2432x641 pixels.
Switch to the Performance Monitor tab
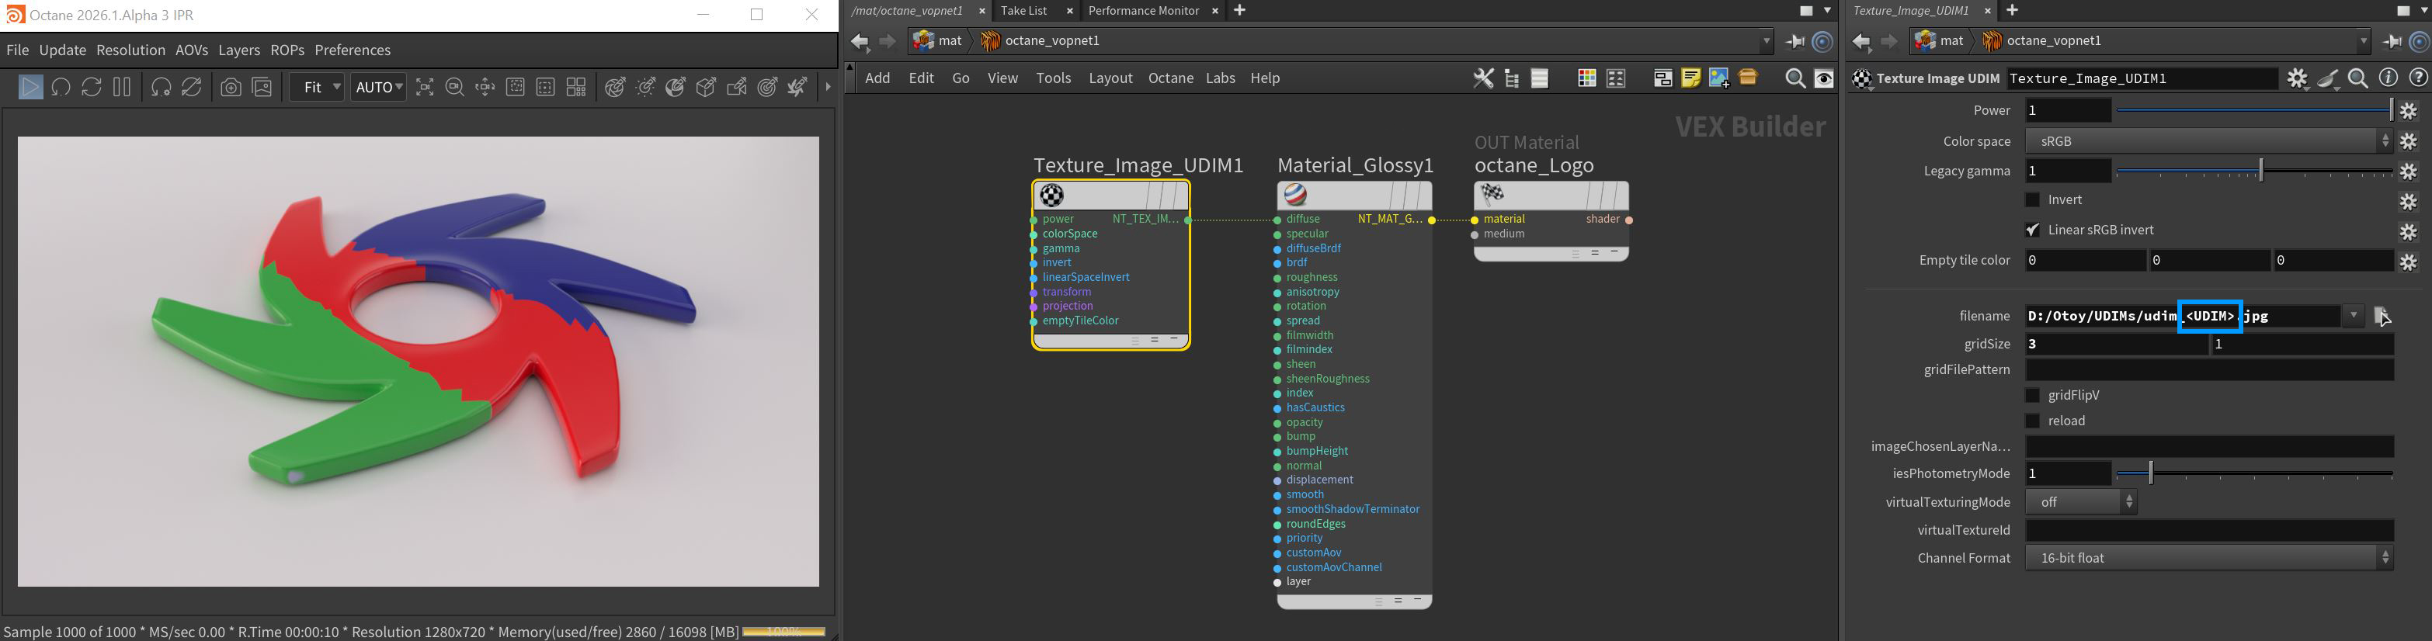coord(1143,10)
